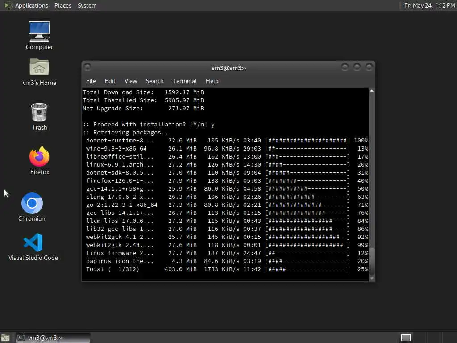Click the 'Total Download Size:' line
457x343 pixels.
pos(143,92)
